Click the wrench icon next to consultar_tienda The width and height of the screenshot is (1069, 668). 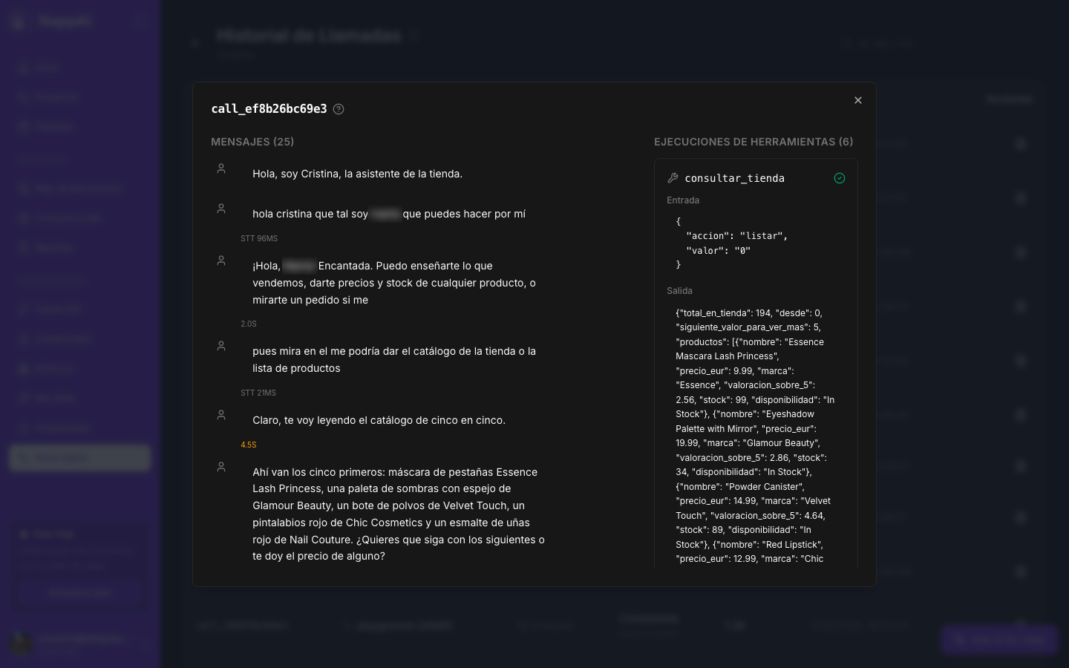pyautogui.click(x=673, y=178)
